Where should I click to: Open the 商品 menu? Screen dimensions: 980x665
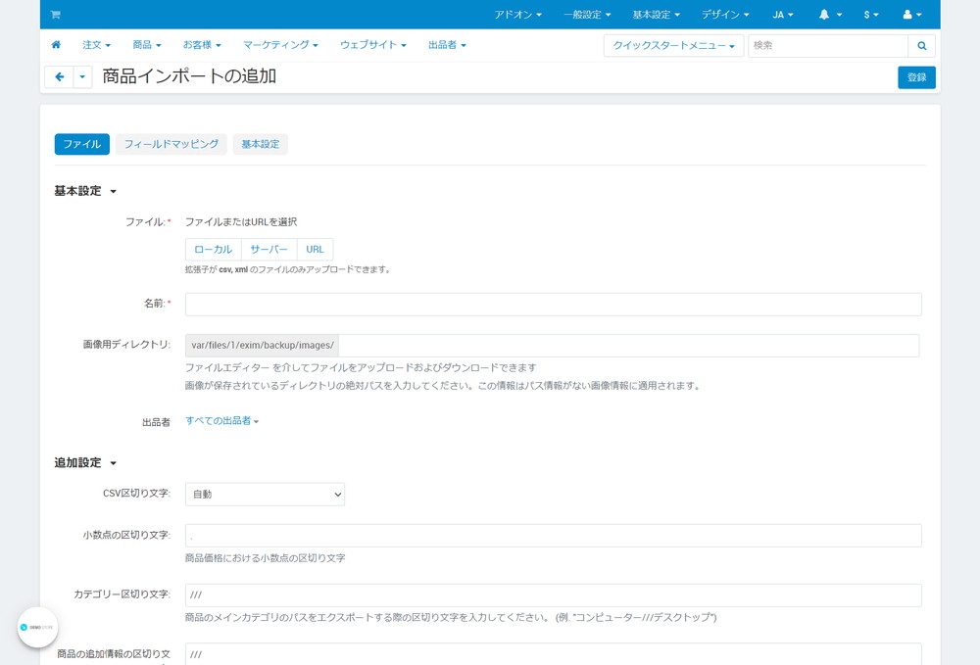click(147, 45)
